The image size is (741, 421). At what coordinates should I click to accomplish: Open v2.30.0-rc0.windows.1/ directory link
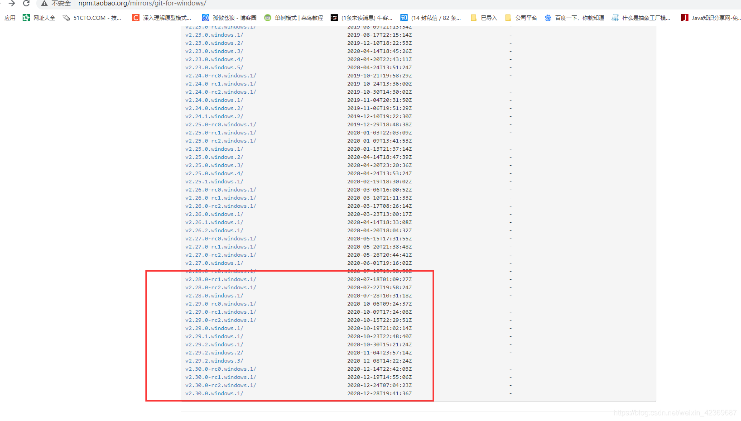tap(221, 369)
